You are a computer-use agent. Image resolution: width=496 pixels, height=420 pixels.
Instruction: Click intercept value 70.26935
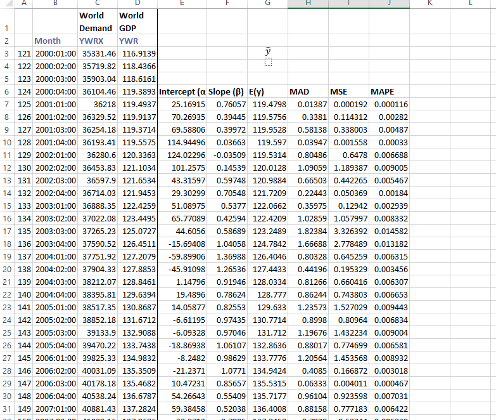(x=182, y=117)
